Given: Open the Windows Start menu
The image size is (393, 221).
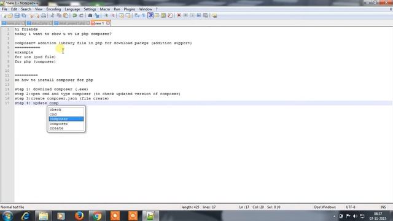Looking at the screenshot, I should (7, 215).
